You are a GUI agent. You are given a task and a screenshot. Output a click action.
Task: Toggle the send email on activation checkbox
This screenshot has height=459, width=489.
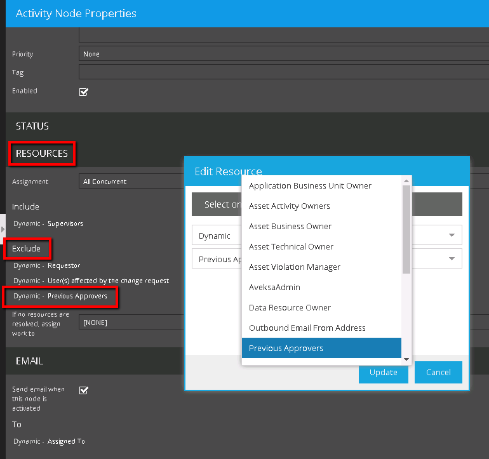pyautogui.click(x=83, y=390)
